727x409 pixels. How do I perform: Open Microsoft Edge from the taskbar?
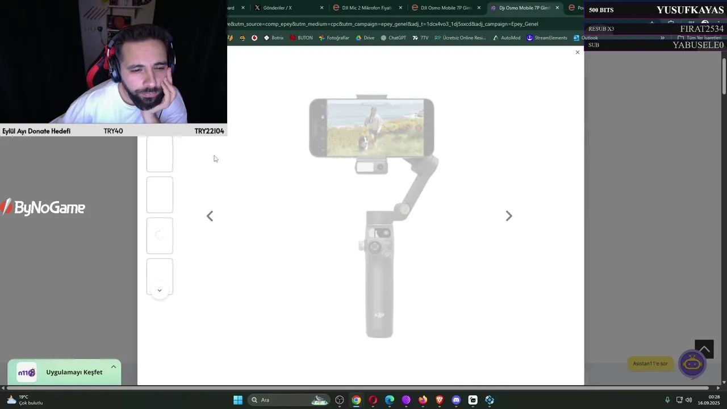pyautogui.click(x=390, y=400)
